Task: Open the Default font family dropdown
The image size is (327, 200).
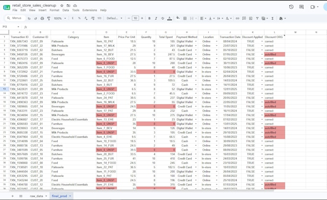Action: pyautogui.click(x=114, y=18)
